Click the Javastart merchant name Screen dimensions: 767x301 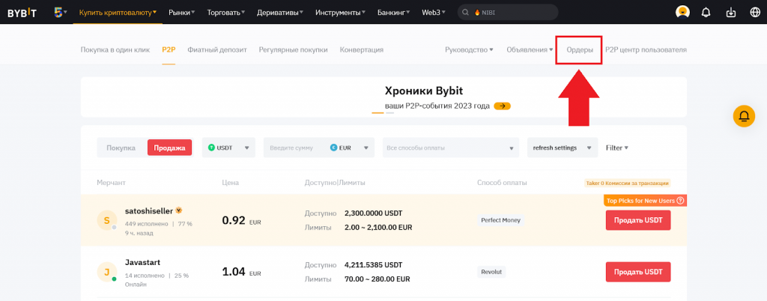142,262
